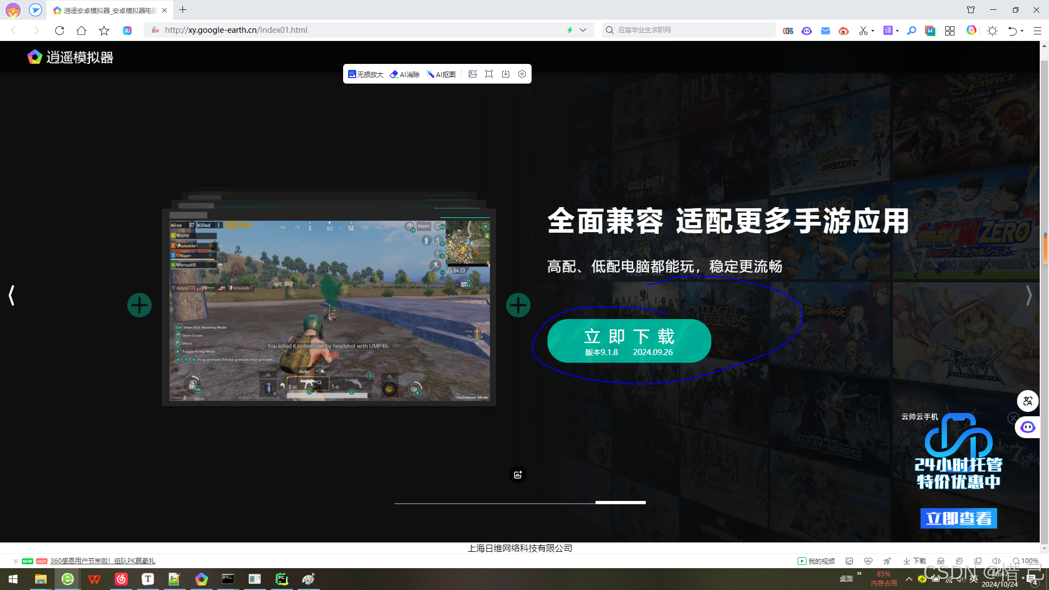This screenshot has width=1049, height=590.
Task: Go to the previous carousel slide arrow
Action: pyautogui.click(x=11, y=295)
